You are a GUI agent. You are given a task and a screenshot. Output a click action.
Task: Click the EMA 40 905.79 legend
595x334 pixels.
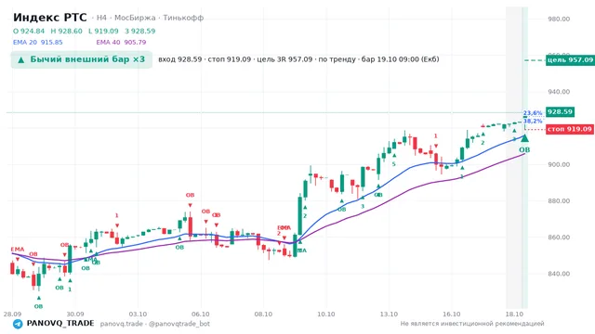pyautogui.click(x=121, y=43)
